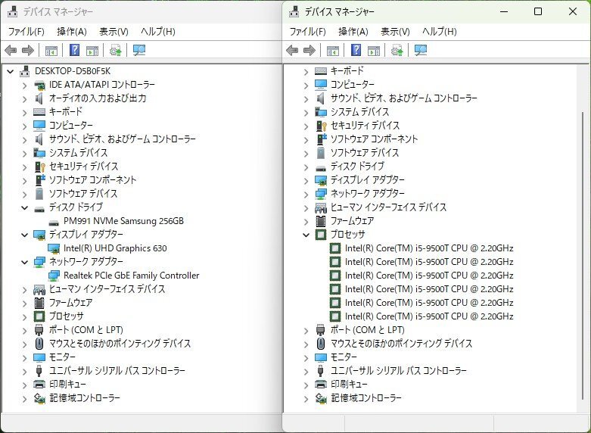
Task: Toggle console tree icon in left window toolbar
Action: [x=51, y=50]
